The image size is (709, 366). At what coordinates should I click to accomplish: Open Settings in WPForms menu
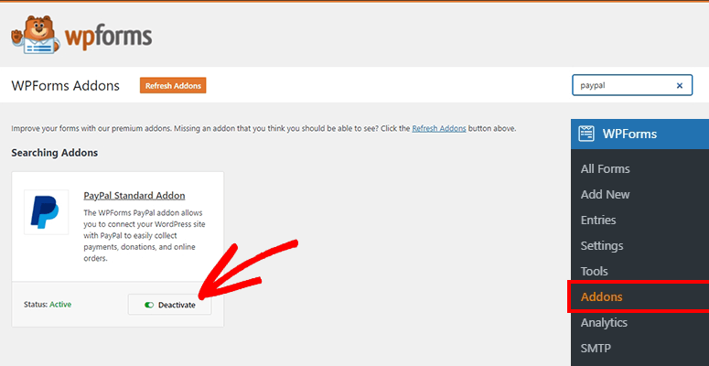click(602, 245)
